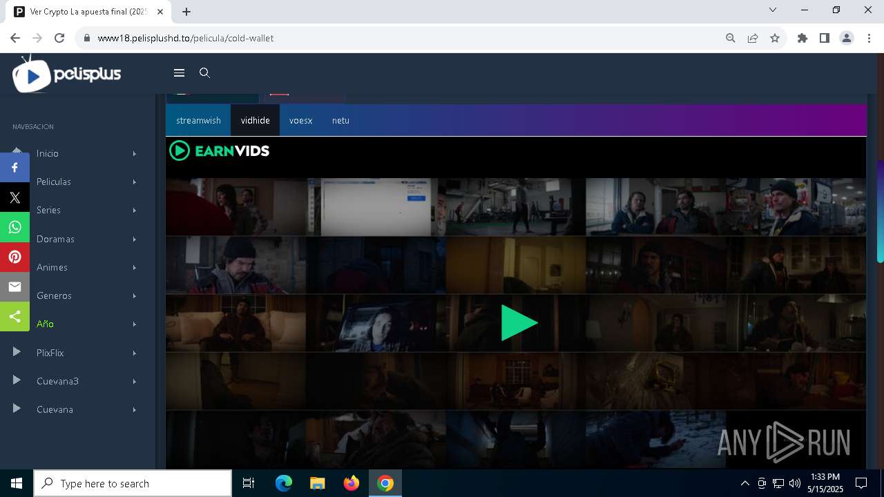Open the green ShareThis button
This screenshot has width=884, height=497.
pos(15,316)
